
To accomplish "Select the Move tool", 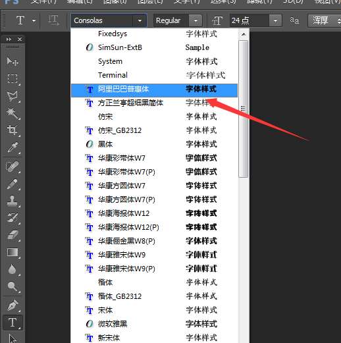I will pyautogui.click(x=13, y=61).
